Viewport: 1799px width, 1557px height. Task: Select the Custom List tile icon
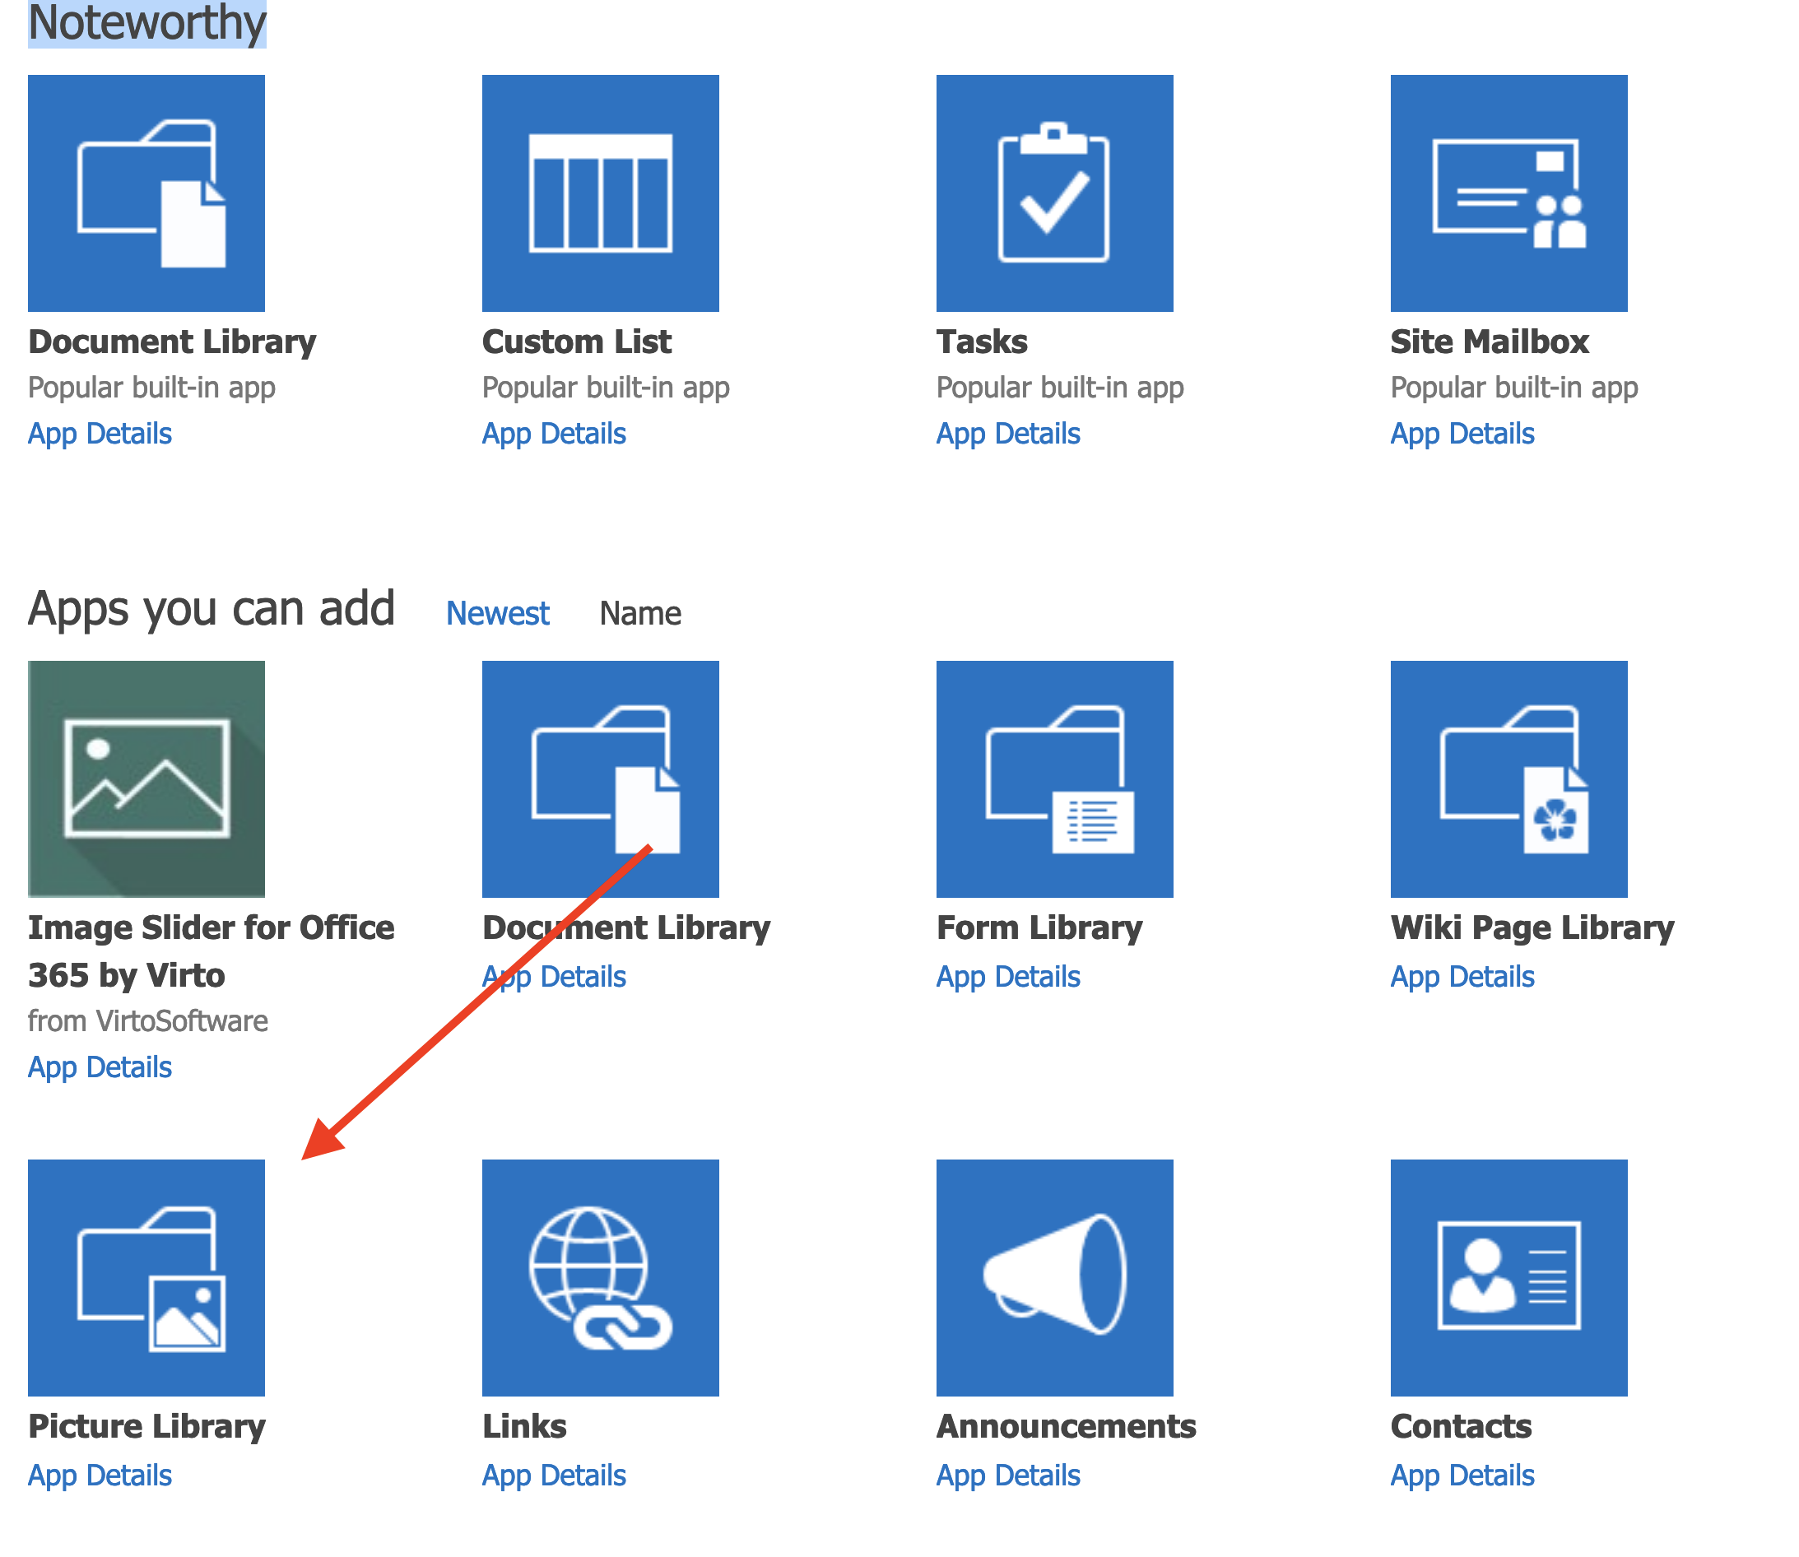pos(600,193)
